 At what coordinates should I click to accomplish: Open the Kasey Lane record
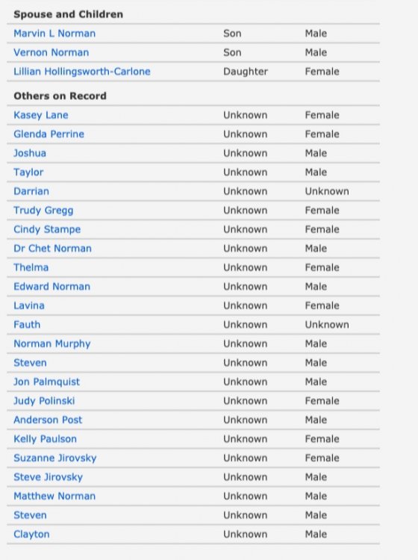click(41, 115)
